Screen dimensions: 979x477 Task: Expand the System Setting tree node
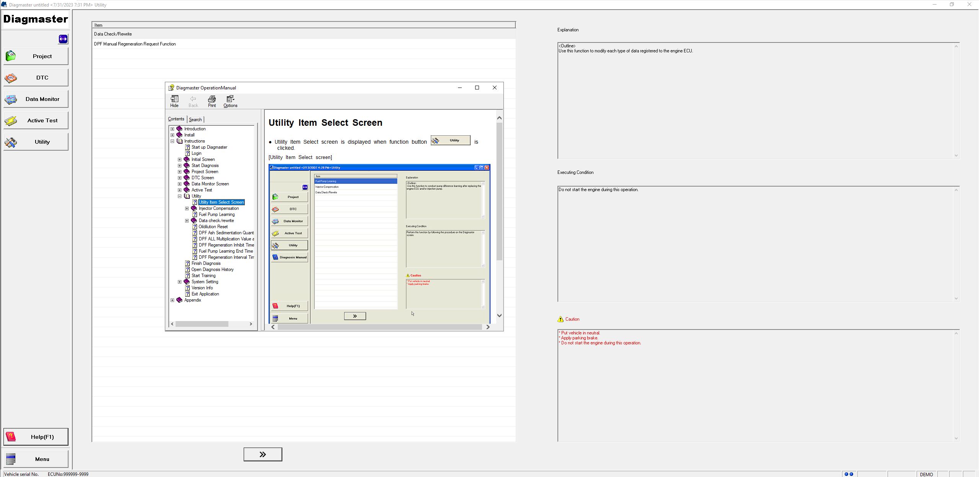click(180, 282)
